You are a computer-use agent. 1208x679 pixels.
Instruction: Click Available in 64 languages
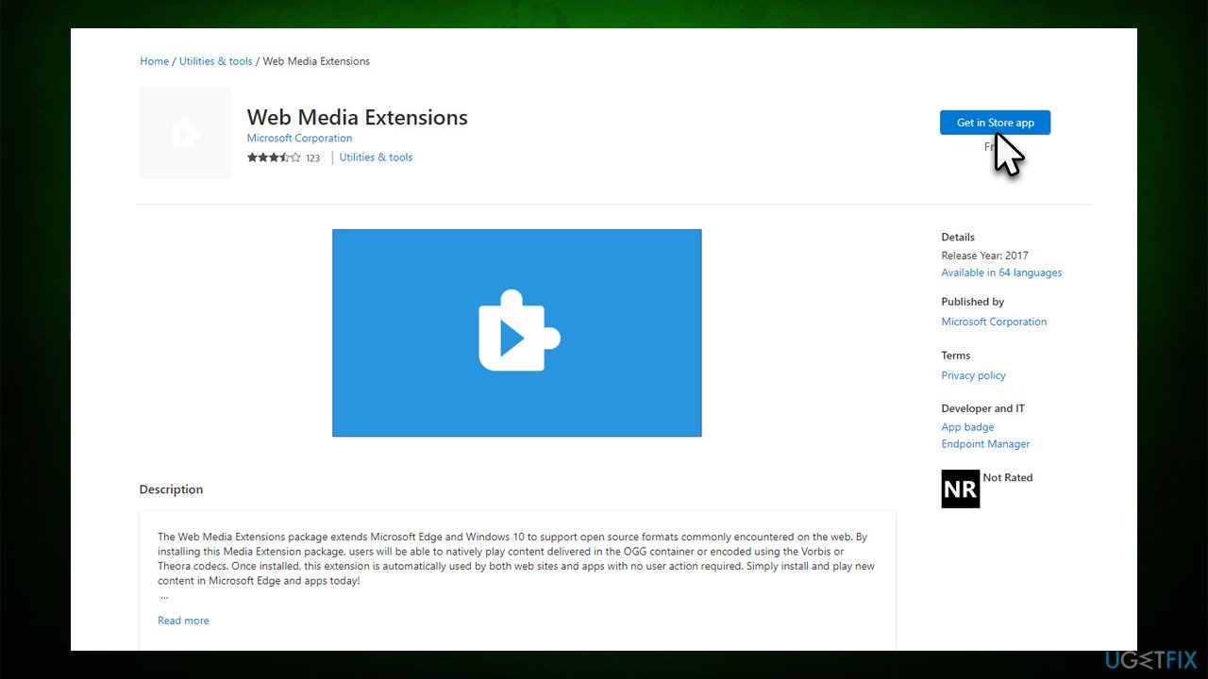point(1001,272)
